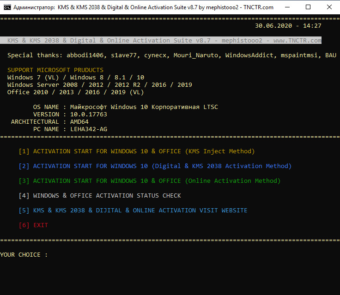
Task: Click the cmd icon in title bar
Action: click(x=7, y=7)
